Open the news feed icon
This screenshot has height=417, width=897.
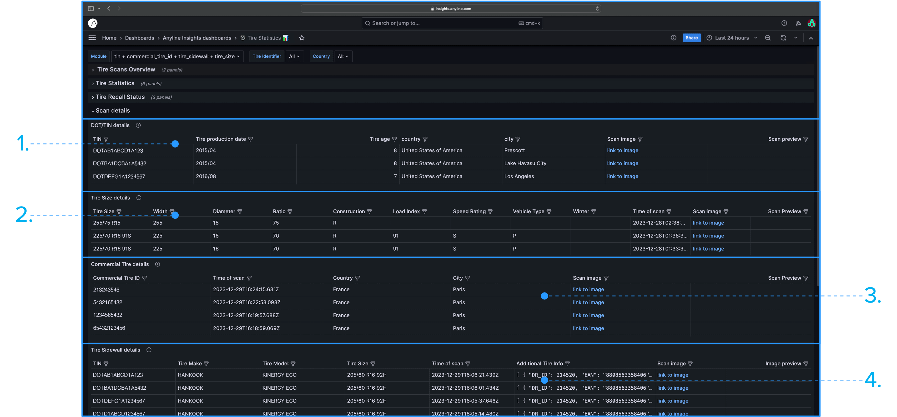(798, 23)
